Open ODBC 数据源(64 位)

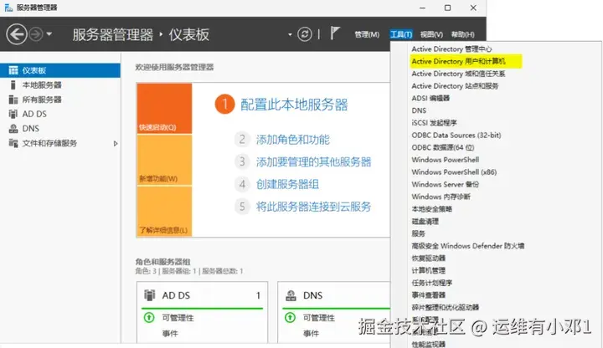click(443, 147)
